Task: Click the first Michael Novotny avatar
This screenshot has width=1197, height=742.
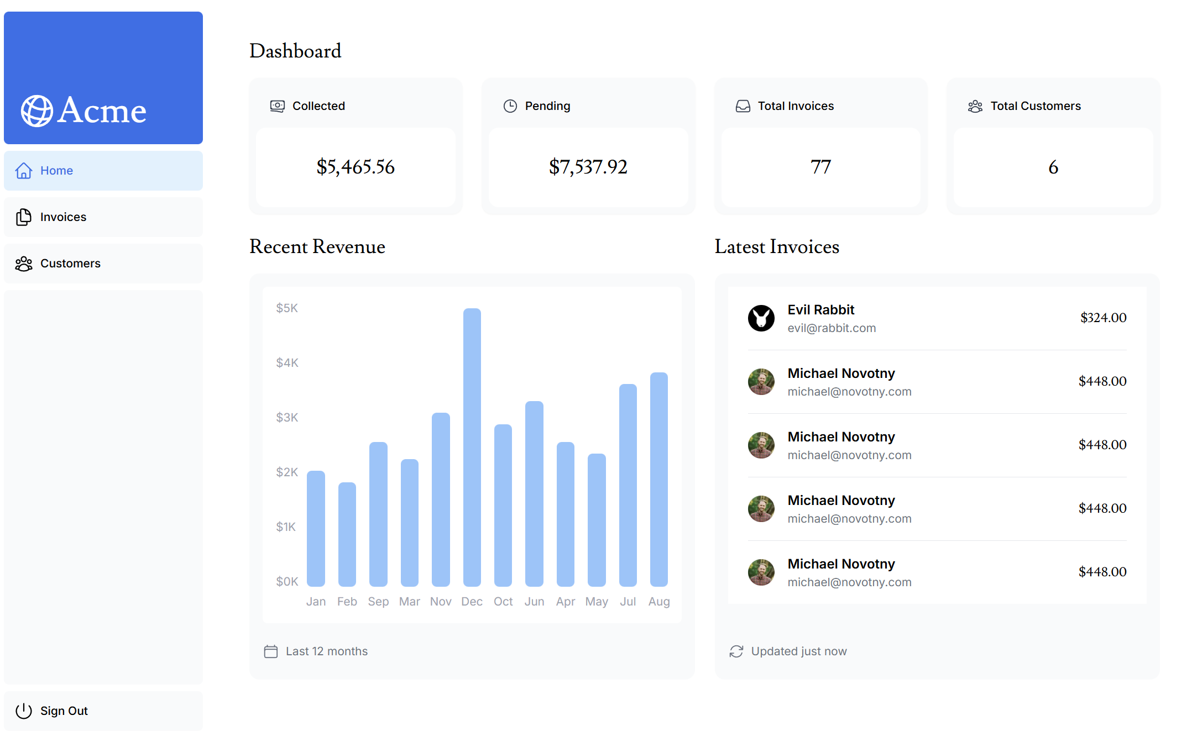Action: point(761,382)
